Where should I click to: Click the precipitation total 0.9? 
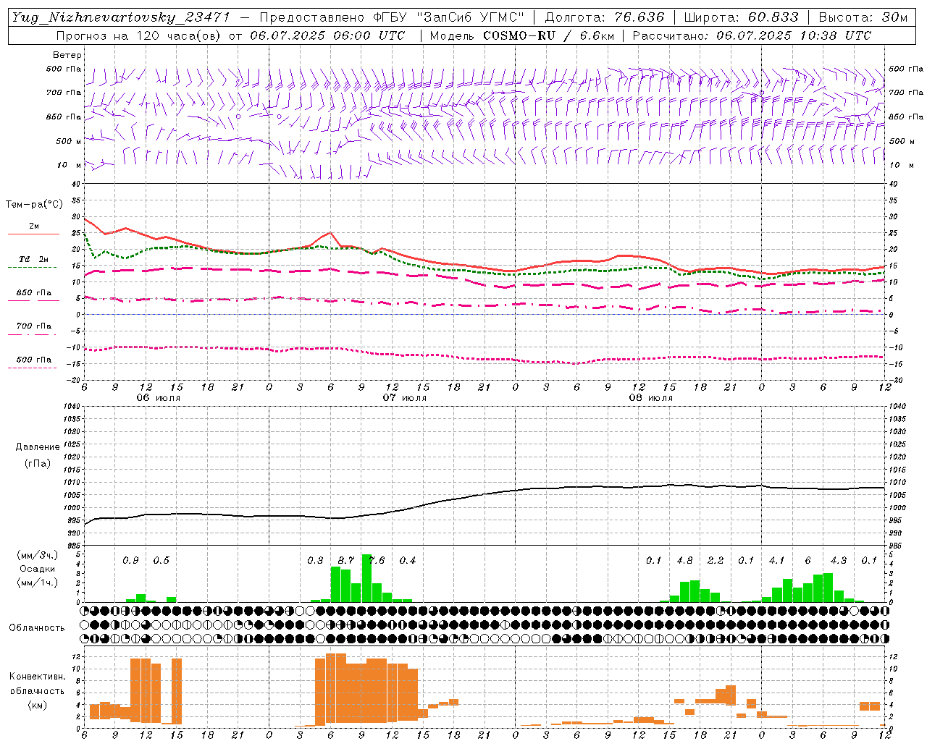pyautogui.click(x=130, y=560)
